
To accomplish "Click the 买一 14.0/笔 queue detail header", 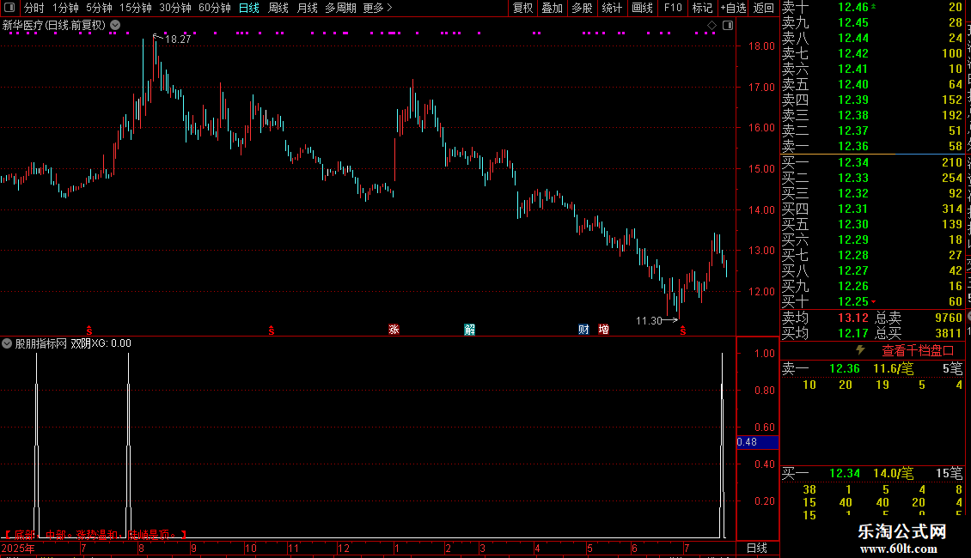I will (x=872, y=473).
